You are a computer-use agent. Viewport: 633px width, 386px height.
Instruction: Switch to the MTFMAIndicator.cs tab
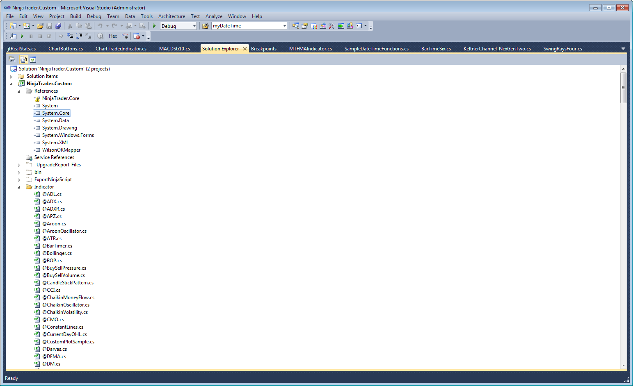click(311, 49)
